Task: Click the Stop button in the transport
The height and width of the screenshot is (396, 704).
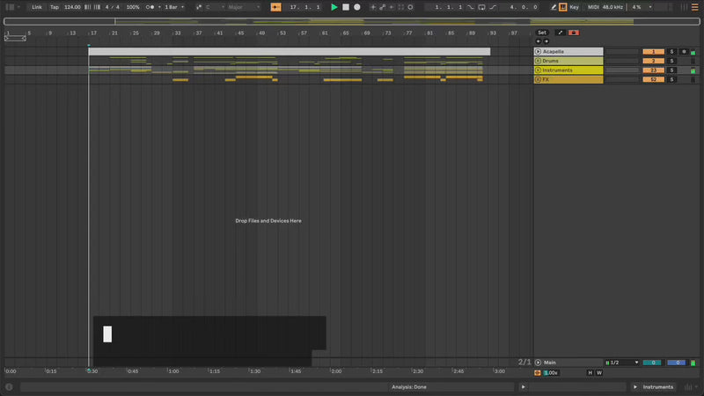Action: tap(345, 7)
